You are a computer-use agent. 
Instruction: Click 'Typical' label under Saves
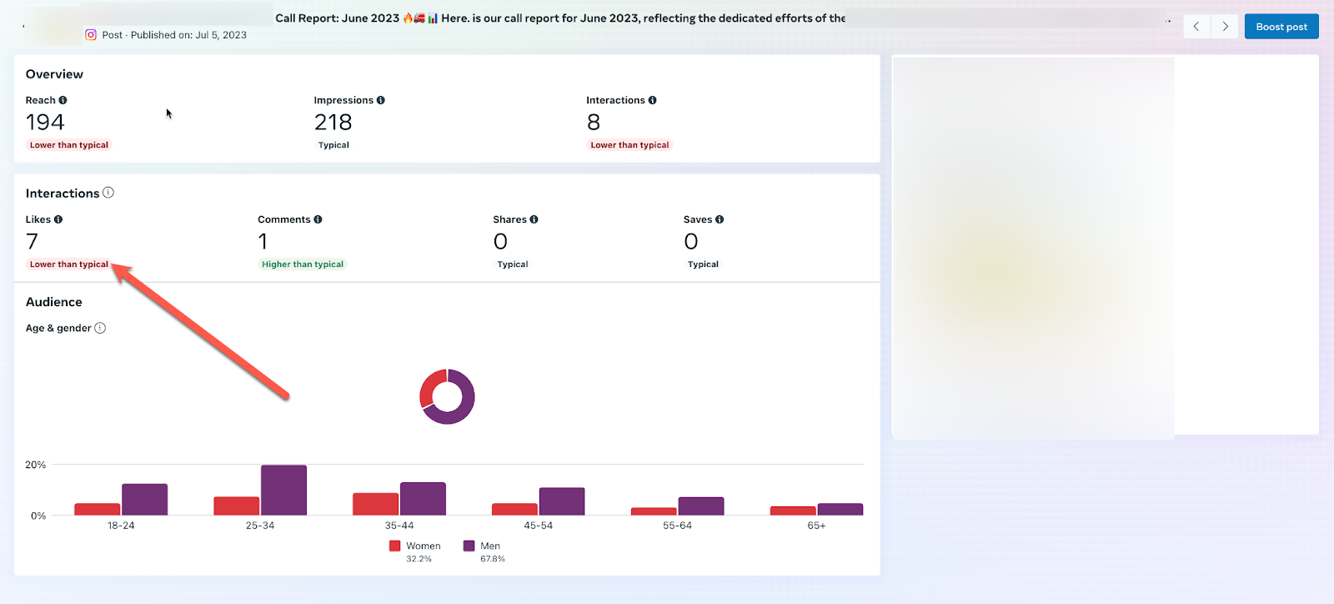(703, 264)
